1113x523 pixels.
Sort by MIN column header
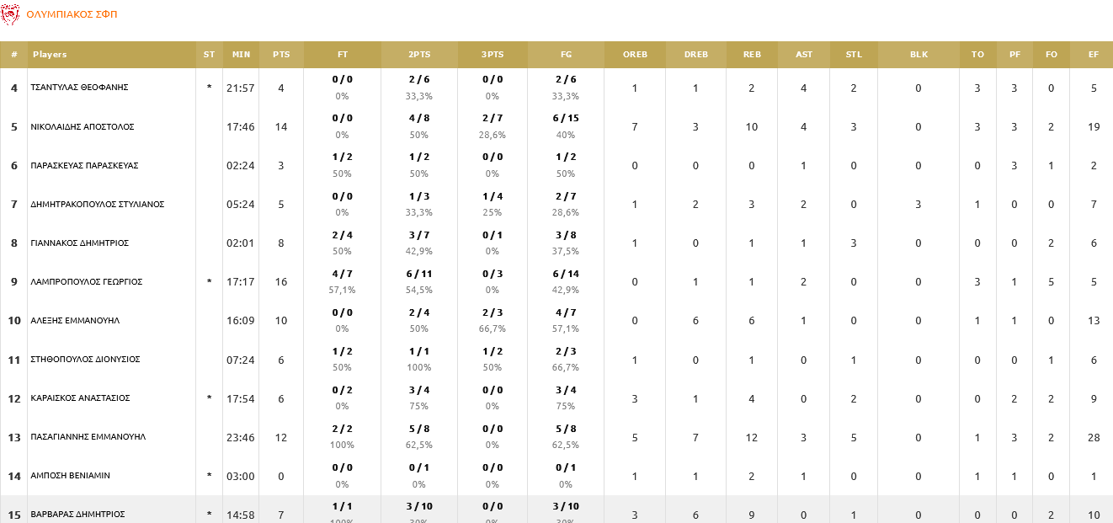coord(241,55)
